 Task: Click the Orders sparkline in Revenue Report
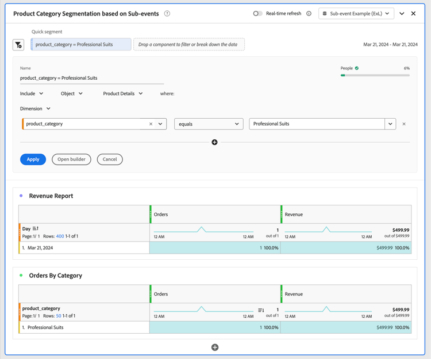pos(203,230)
